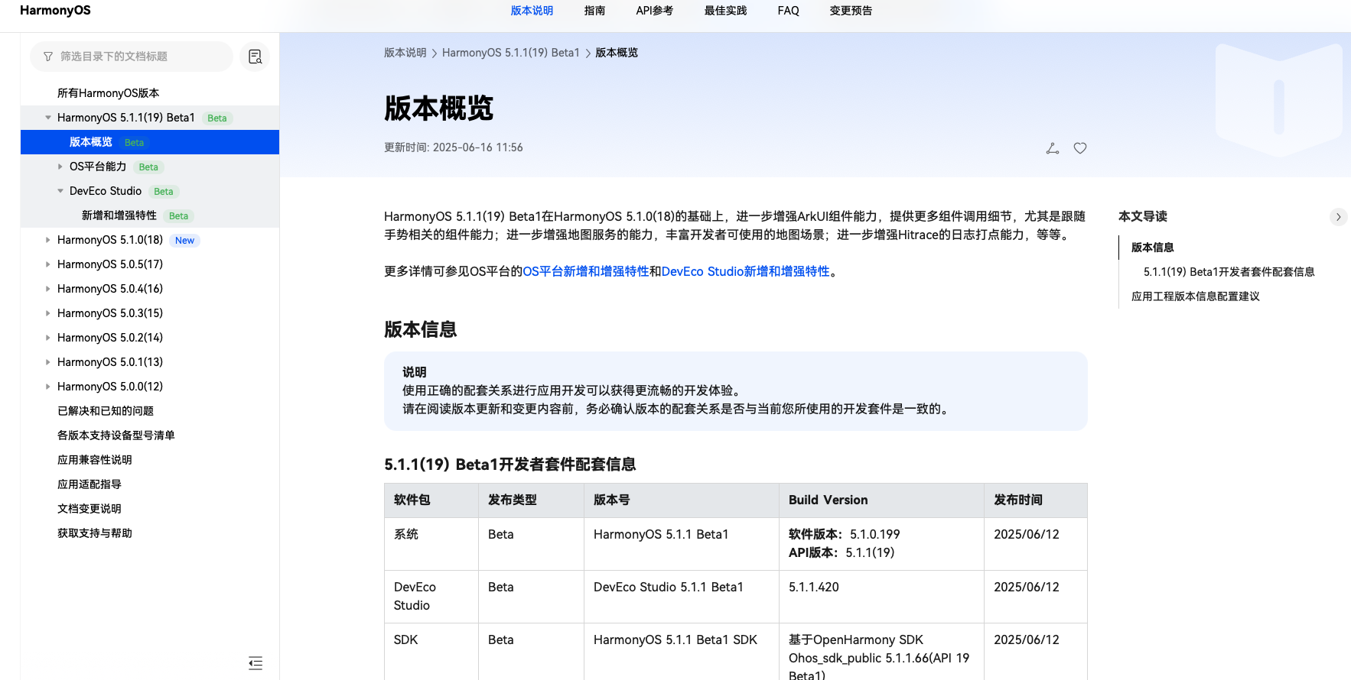Collapse the sidebar using bottom outdent icon
The height and width of the screenshot is (680, 1351).
click(256, 663)
